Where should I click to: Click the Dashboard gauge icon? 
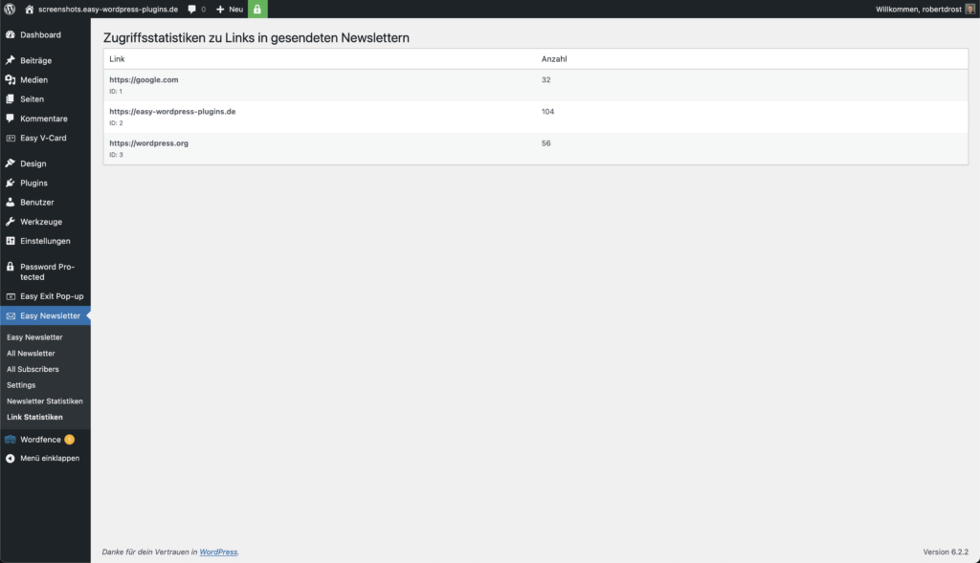(x=10, y=35)
